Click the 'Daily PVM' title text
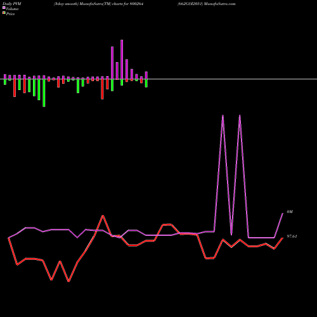 (x=12, y=4)
